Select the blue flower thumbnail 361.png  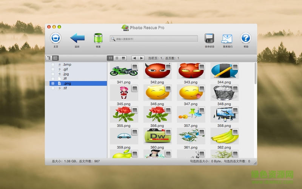[x=191, y=136]
